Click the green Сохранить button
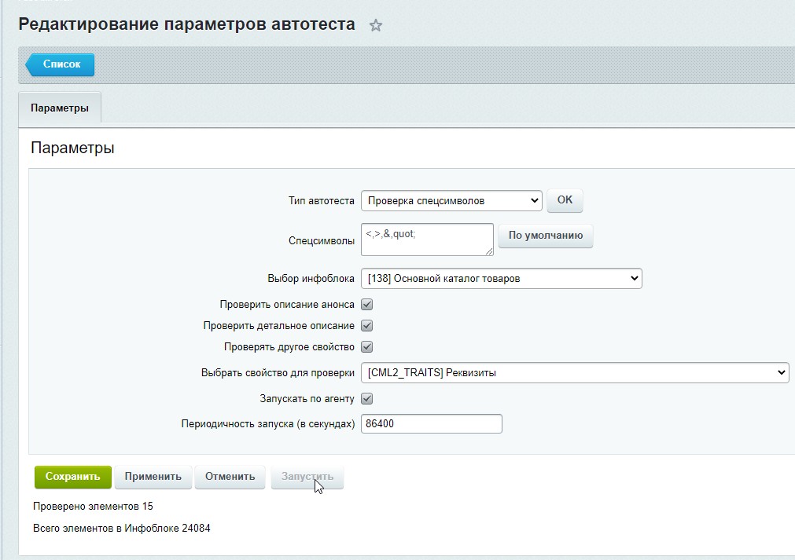The height and width of the screenshot is (560, 795). pyautogui.click(x=73, y=477)
